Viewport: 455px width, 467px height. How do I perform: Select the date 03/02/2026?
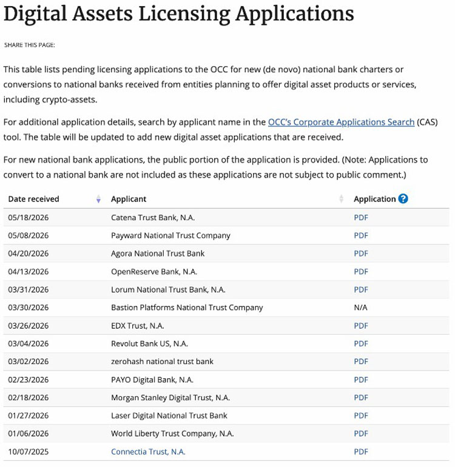[x=29, y=361]
